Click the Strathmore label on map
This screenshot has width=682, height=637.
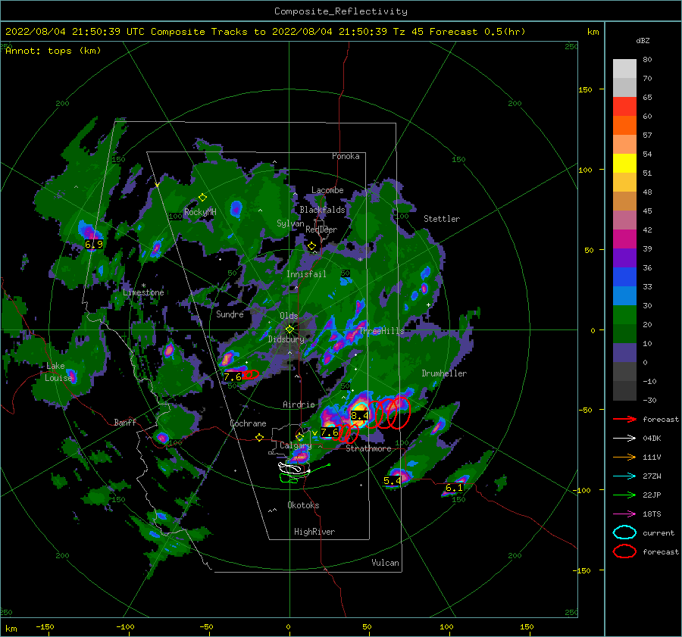[x=368, y=448]
